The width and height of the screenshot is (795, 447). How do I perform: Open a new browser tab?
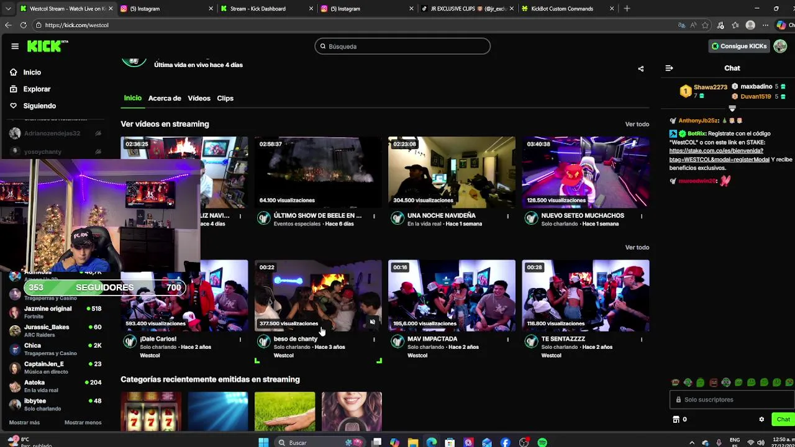coord(627,9)
